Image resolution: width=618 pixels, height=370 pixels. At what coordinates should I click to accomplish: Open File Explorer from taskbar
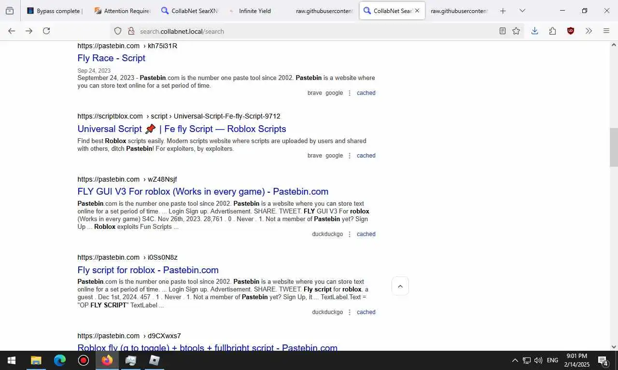[36, 360]
